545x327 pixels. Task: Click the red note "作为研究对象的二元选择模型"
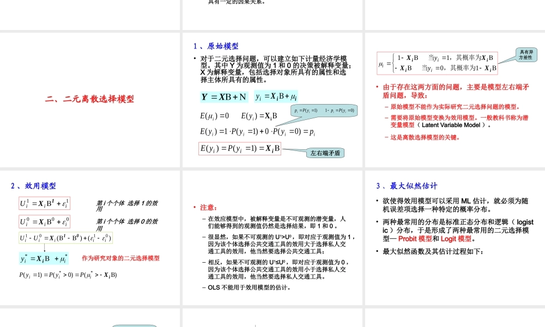[120, 258]
